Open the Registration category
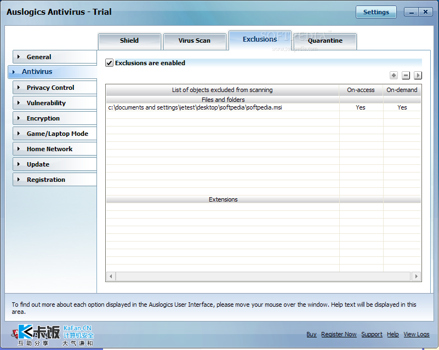439x350 pixels. pos(55,180)
